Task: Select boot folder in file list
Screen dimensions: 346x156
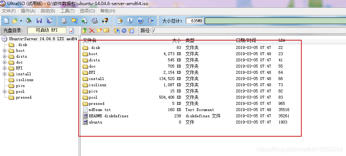Action: 93,54
